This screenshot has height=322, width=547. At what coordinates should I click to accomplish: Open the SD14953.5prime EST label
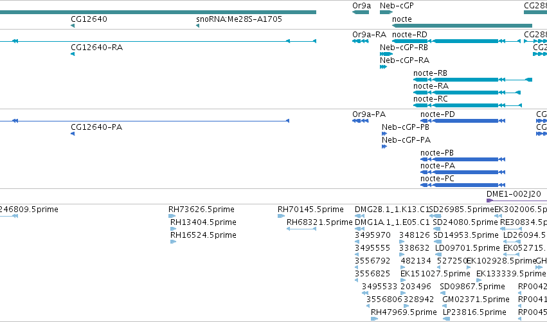[x=466, y=235]
